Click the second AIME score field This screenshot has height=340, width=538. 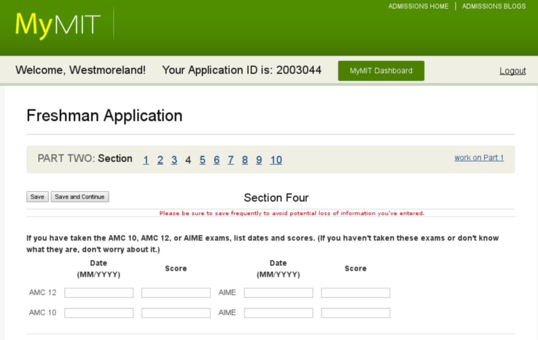355,313
